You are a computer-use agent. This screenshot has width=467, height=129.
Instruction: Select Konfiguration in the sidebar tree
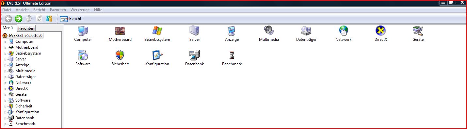(27, 112)
